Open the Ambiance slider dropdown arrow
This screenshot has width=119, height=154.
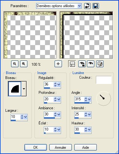tap(59, 114)
